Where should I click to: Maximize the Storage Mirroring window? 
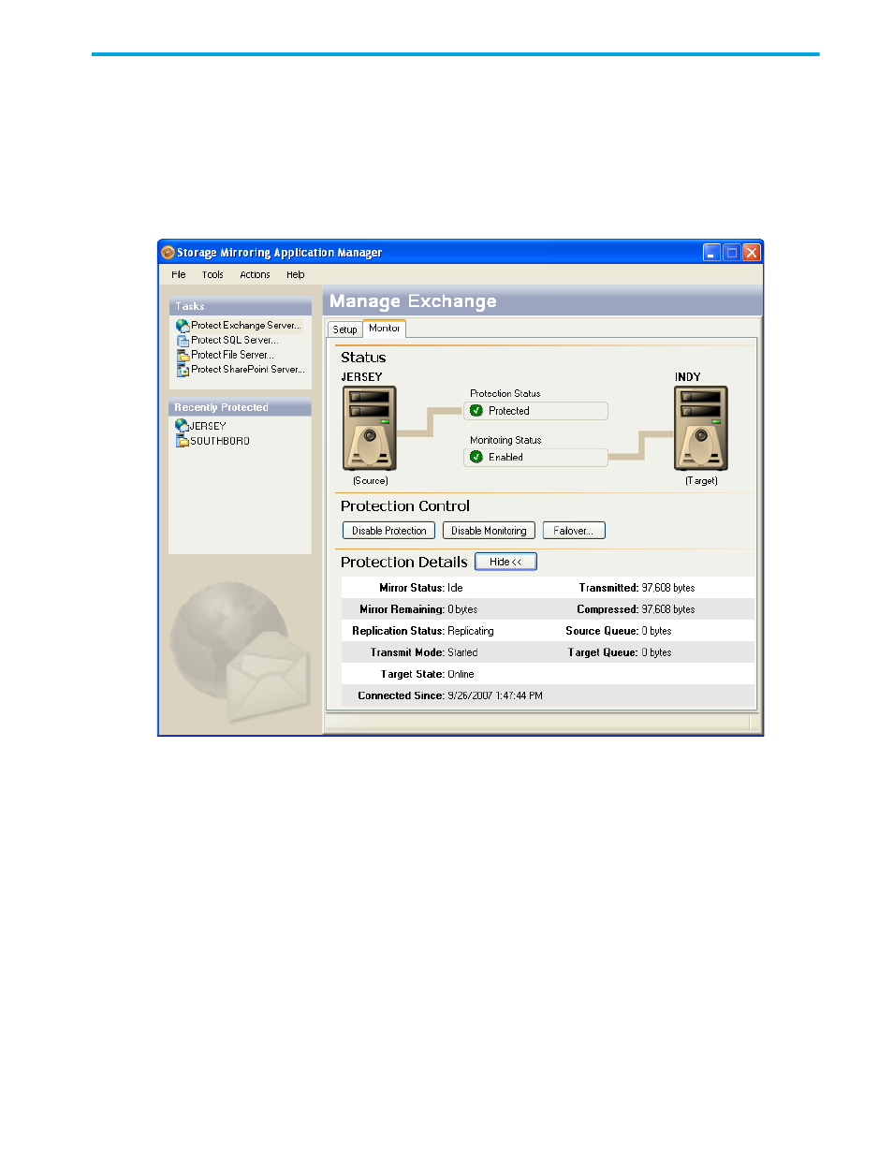point(732,253)
